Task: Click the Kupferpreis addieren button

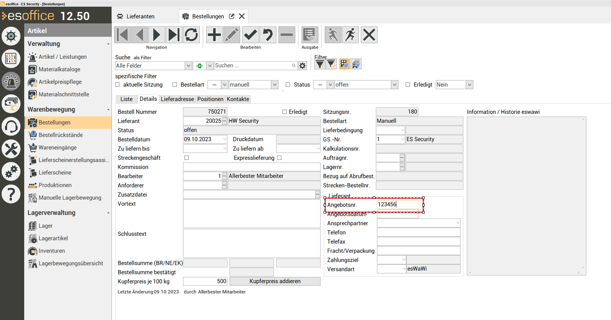Action: (275, 281)
